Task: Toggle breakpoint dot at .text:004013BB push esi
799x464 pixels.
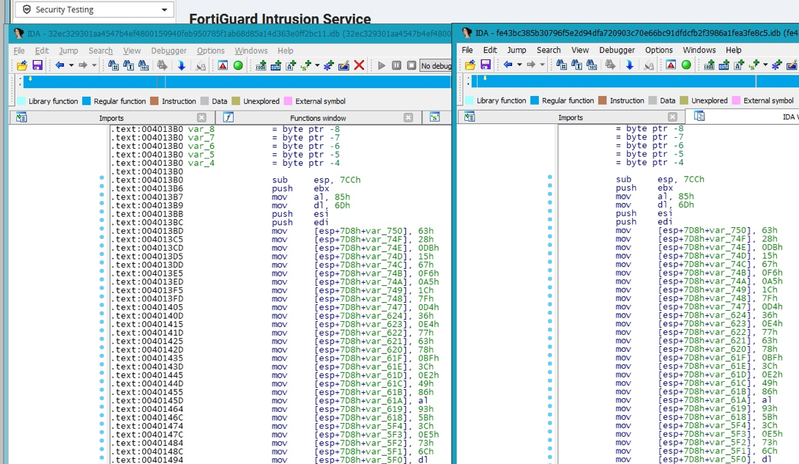Action: [101, 212]
